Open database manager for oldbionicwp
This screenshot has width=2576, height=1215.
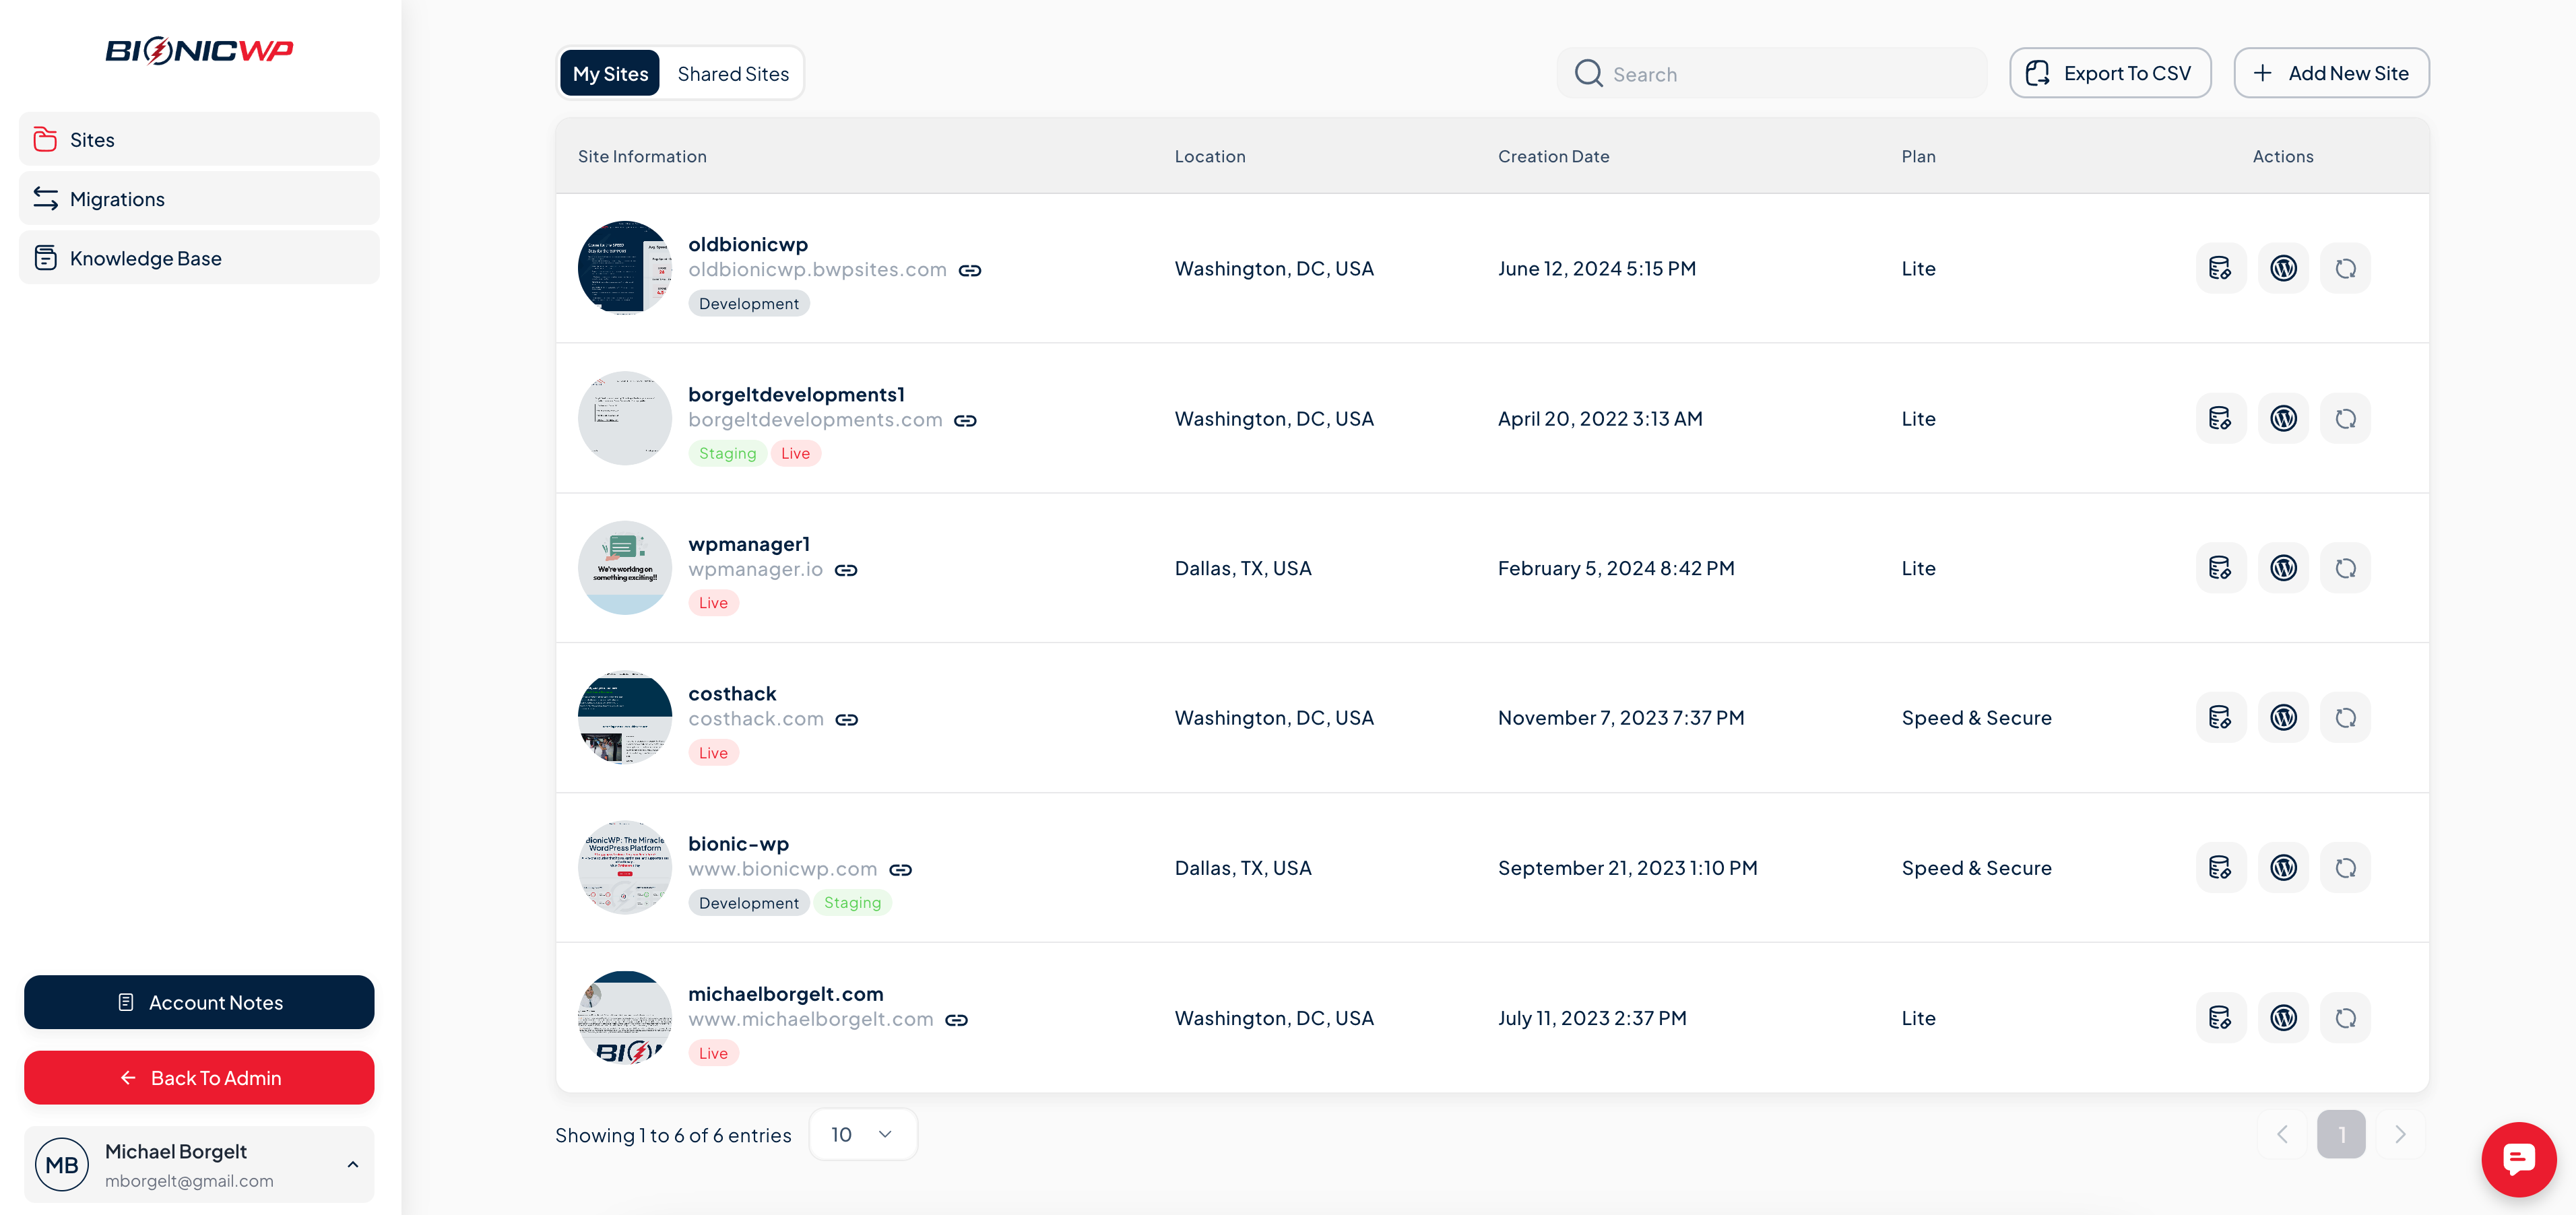tap(2220, 268)
